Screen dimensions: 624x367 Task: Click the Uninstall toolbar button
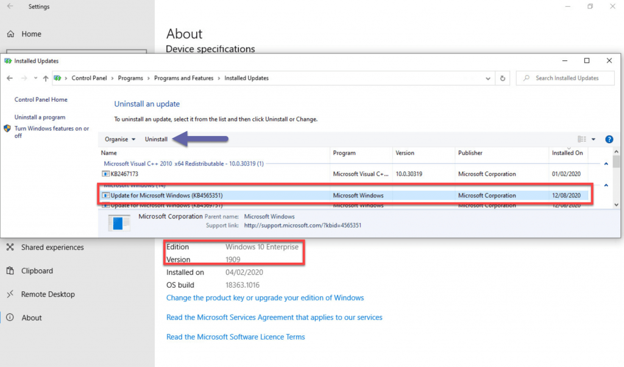coord(156,140)
